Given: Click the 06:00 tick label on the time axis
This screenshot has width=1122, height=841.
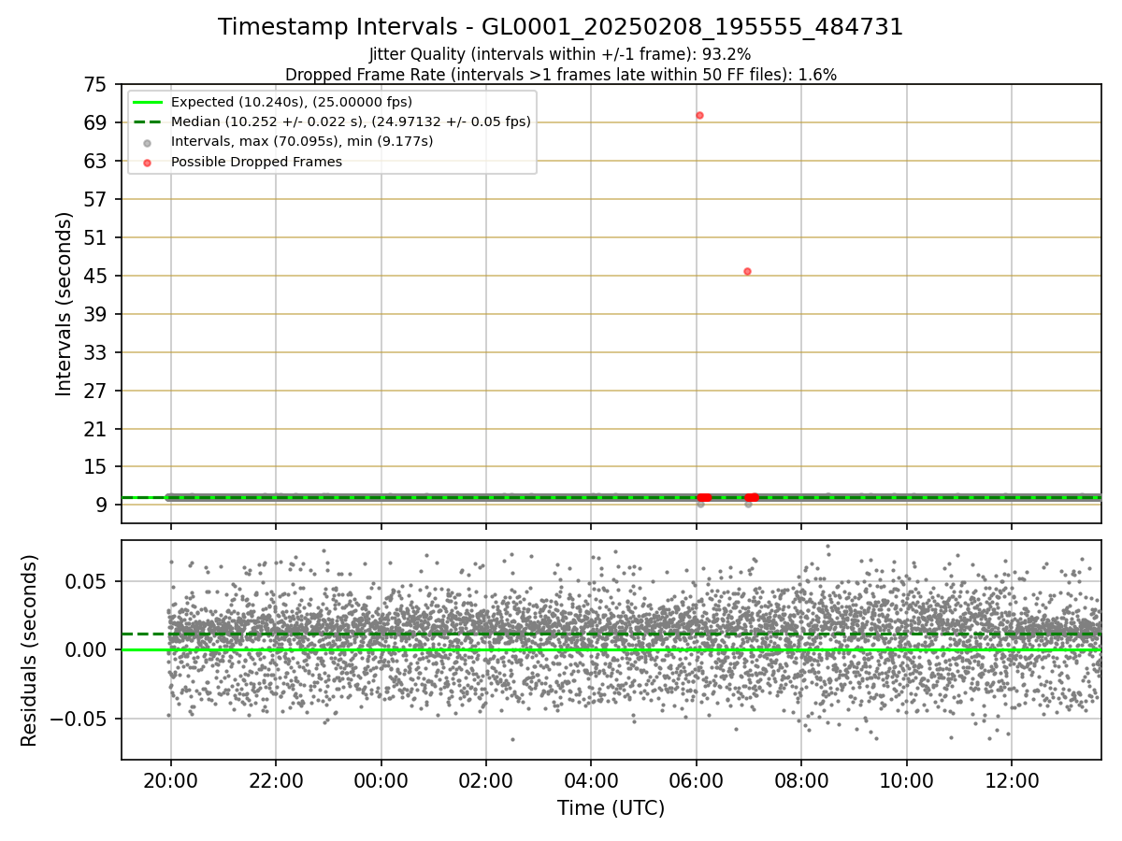Looking at the screenshot, I should 697,780.
